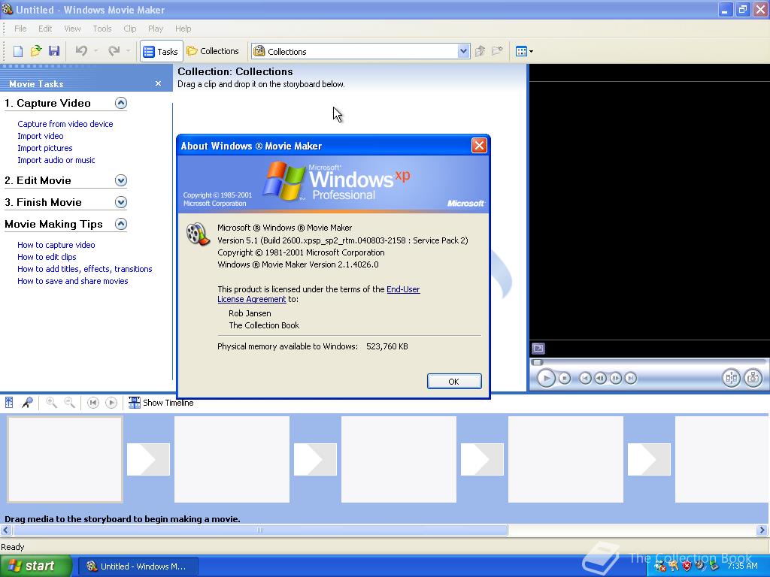This screenshot has width=770, height=577.
Task: Click the monitor Forward button
Action: 631,379
